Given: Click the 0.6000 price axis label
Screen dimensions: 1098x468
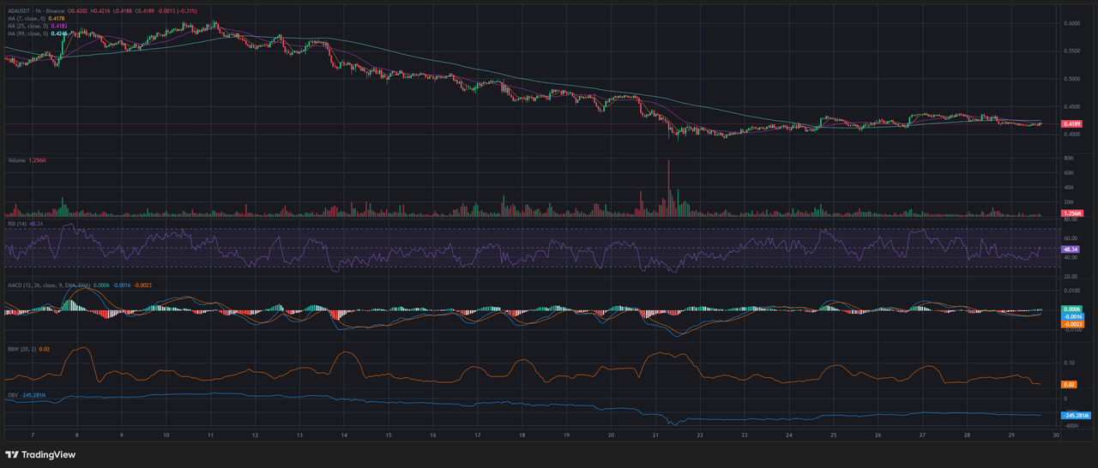Looking at the screenshot, I should click(x=1071, y=23).
